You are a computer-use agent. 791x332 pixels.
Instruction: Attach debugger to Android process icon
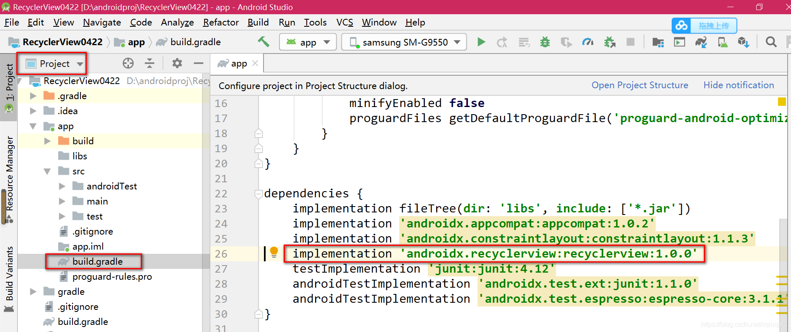[x=610, y=42]
